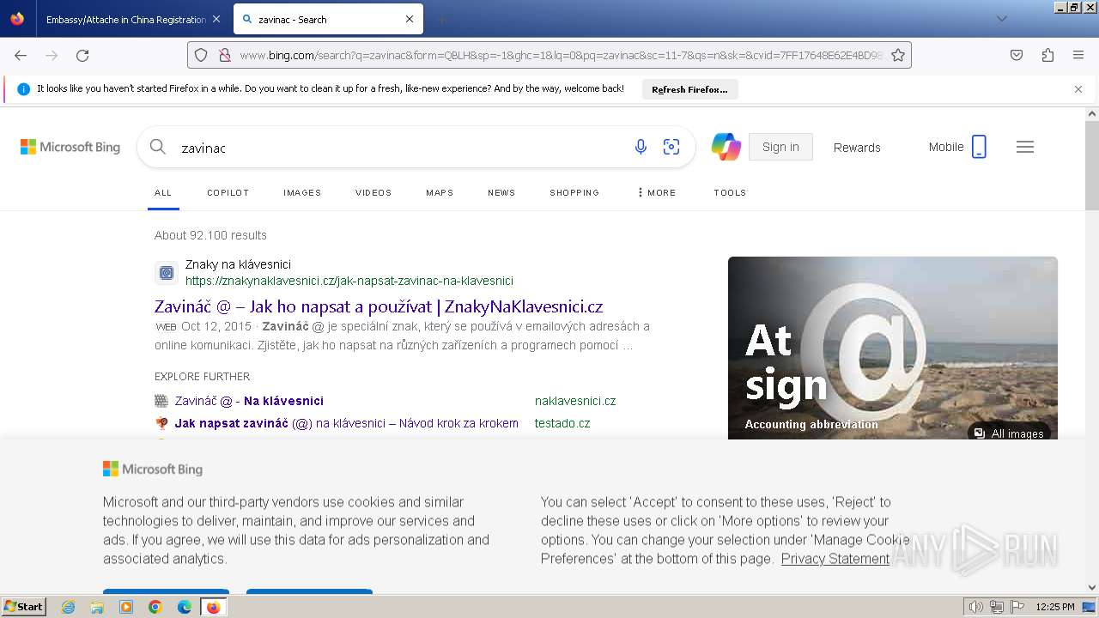Switch to the COPILOT tab
The image size is (1099, 618).
point(228,192)
